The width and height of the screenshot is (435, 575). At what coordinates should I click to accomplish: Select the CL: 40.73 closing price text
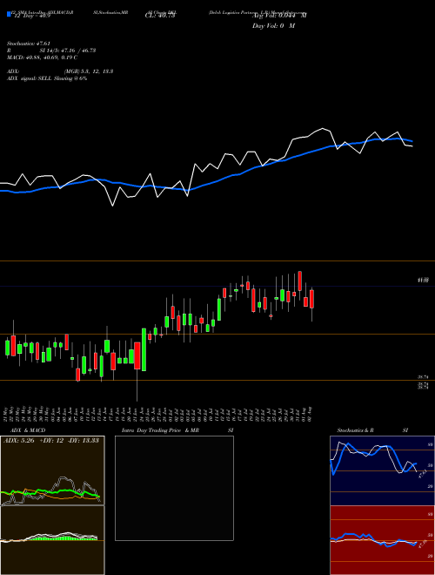point(160,16)
